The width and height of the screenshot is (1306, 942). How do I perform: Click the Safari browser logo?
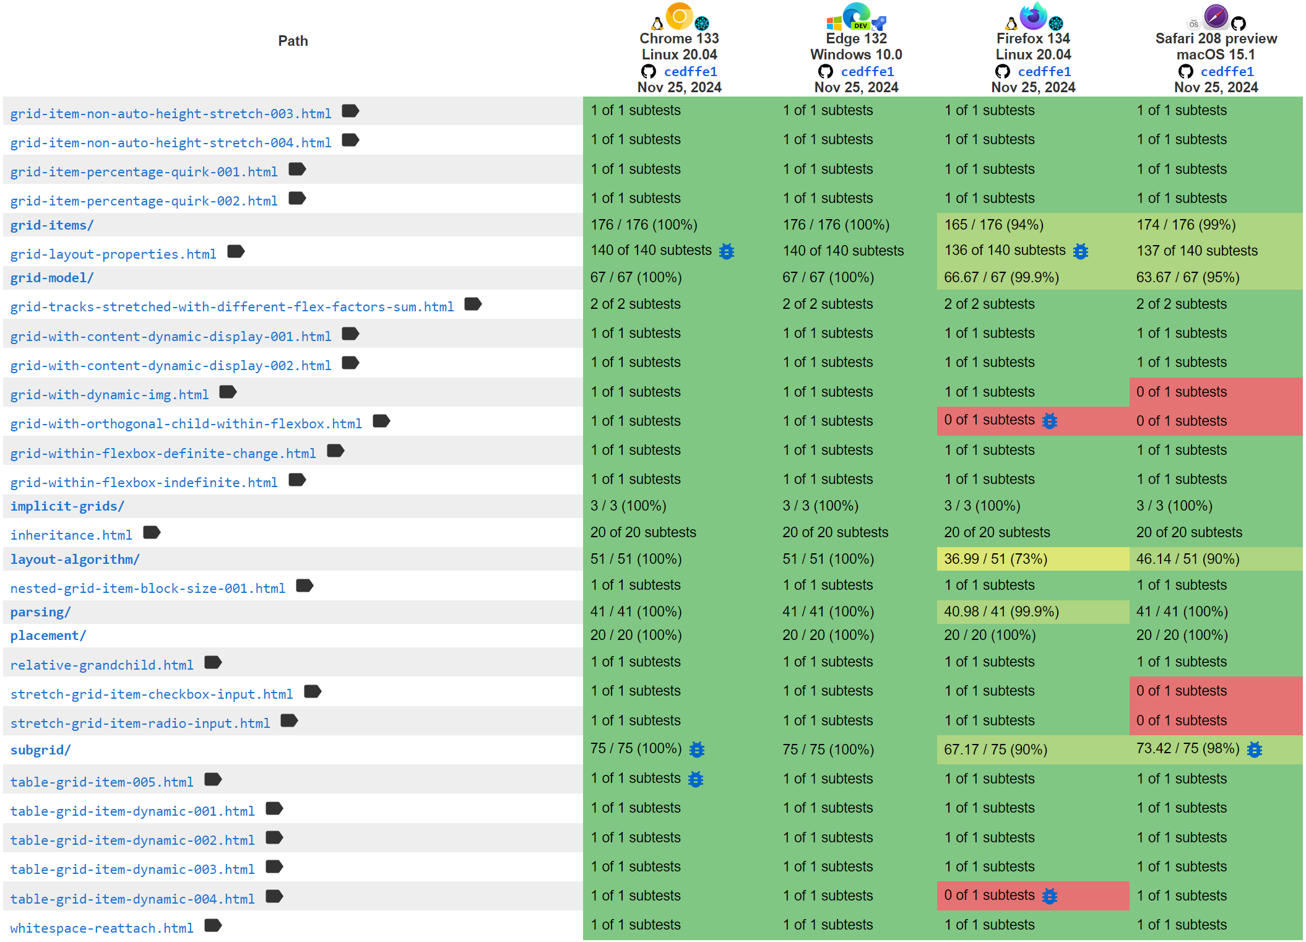click(x=1216, y=17)
